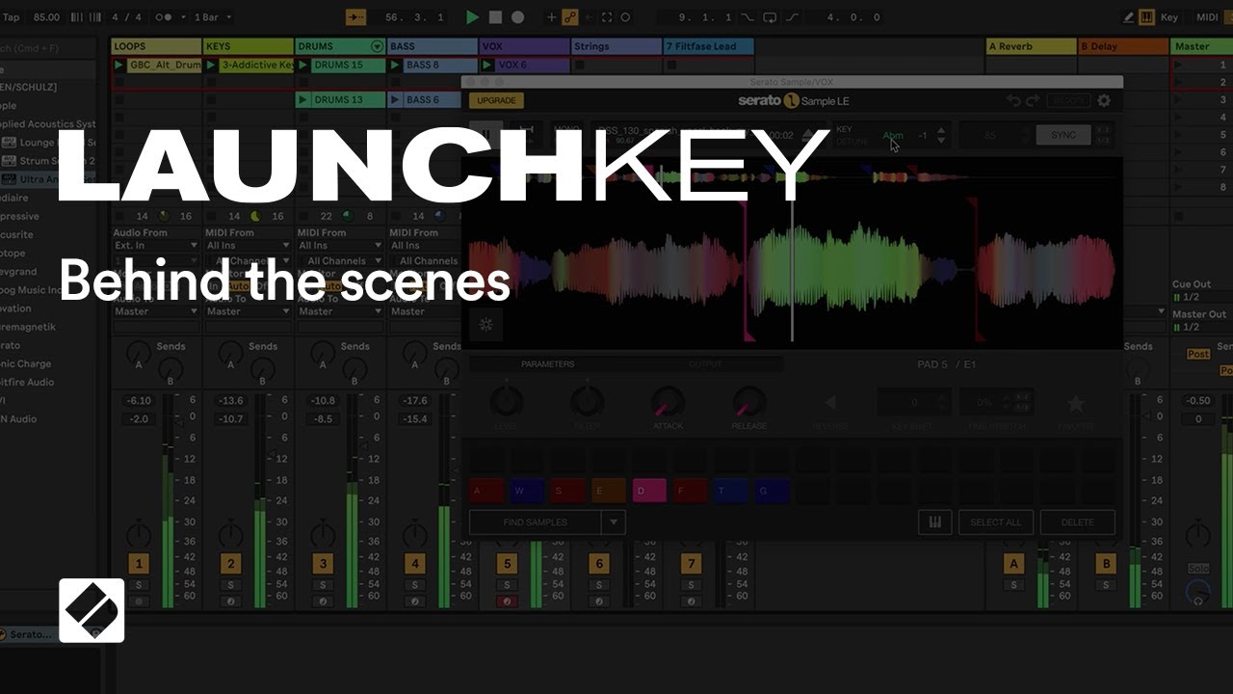Toggle Serato keyboard mode piano icon

[934, 522]
